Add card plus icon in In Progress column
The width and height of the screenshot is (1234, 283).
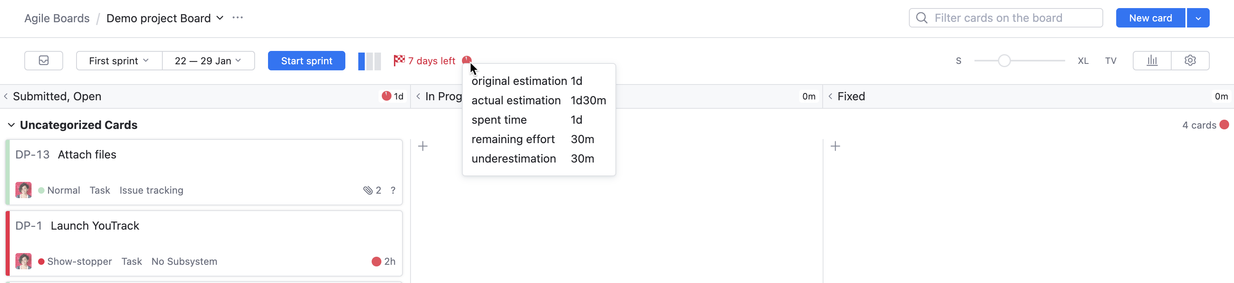pos(423,146)
